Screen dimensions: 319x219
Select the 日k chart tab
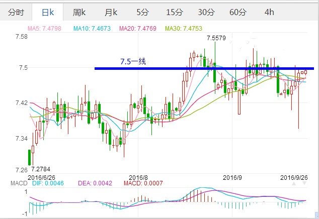coord(47,12)
